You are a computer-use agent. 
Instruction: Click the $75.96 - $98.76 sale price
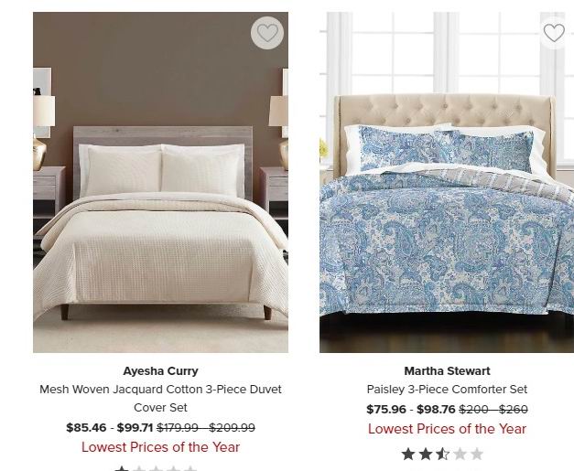coord(411,409)
